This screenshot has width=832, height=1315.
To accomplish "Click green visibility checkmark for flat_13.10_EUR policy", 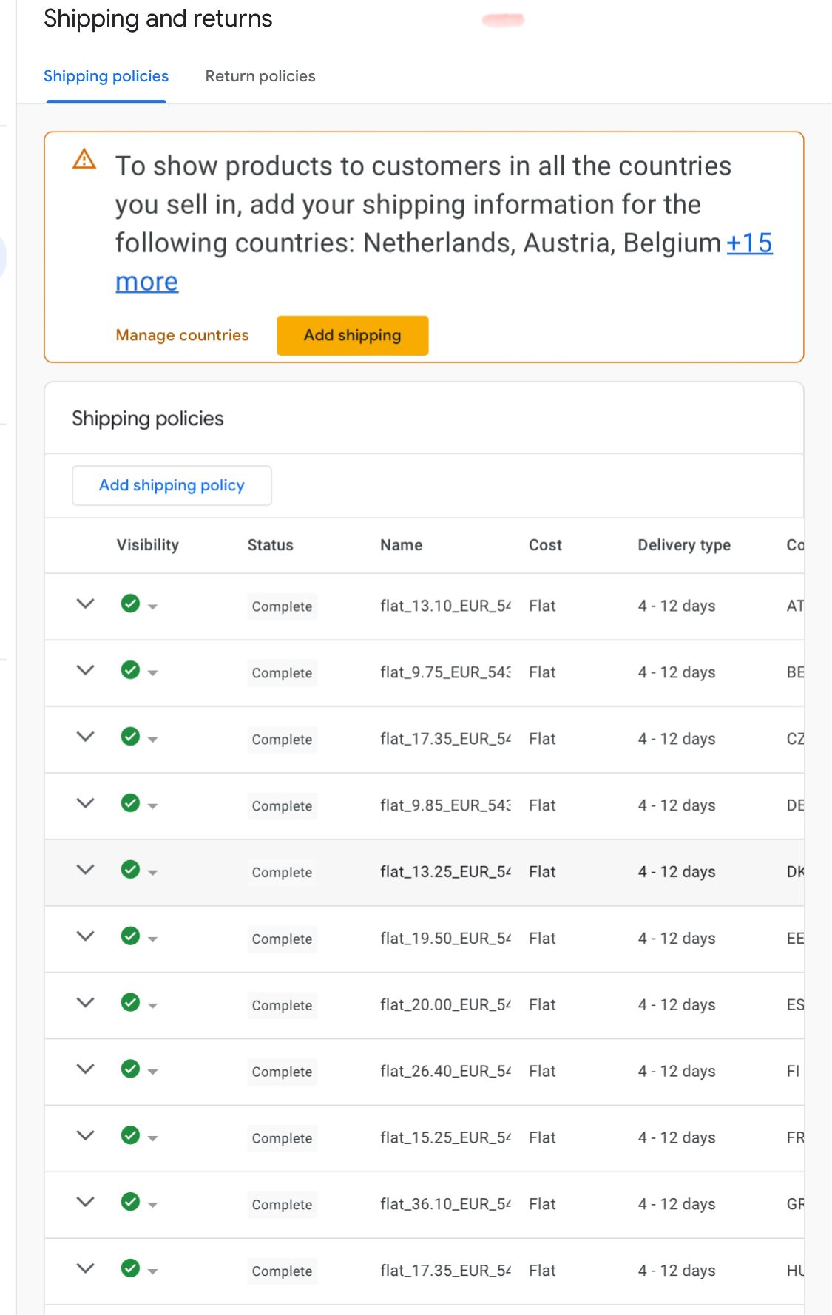I will coord(130,604).
